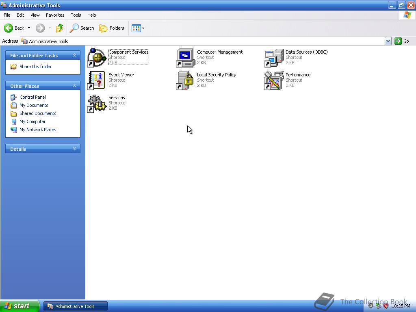Screen dimensions: 416x312
Task: Open the Favorites menu
Action: coord(55,15)
